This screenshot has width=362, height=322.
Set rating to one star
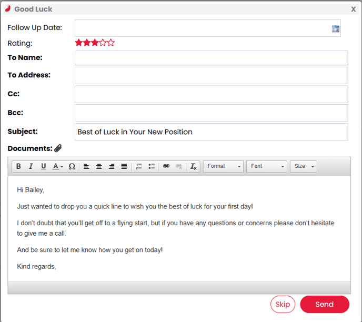79,43
